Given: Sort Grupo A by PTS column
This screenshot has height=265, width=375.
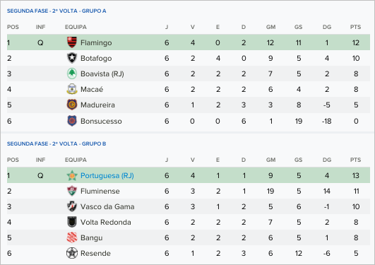Looking at the screenshot, I should tap(356, 27).
